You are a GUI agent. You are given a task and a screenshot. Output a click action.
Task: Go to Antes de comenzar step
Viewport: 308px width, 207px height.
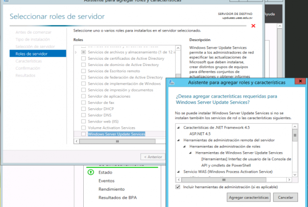pyautogui.click(x=33, y=32)
